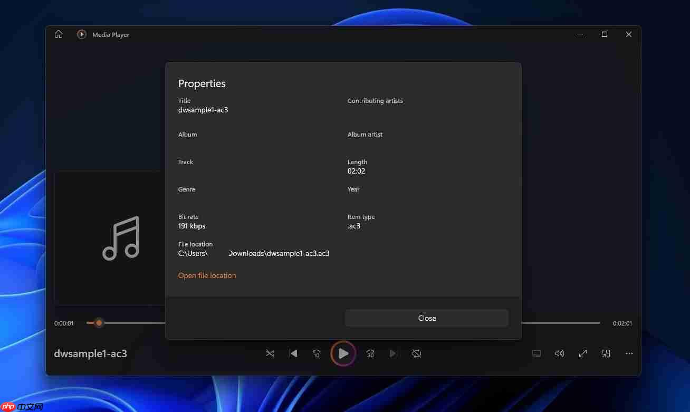This screenshot has width=690, height=412.
Task: Click the dwsample1-ac3 track title
Action: click(x=90, y=353)
